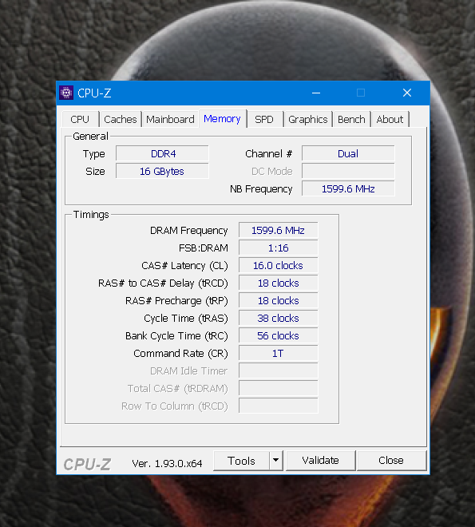Click the Tools button
This screenshot has width=475, height=527.
242,461
